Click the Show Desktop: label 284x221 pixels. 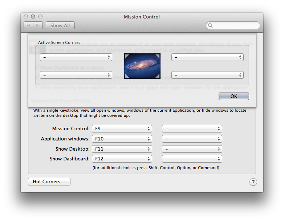[72, 149]
